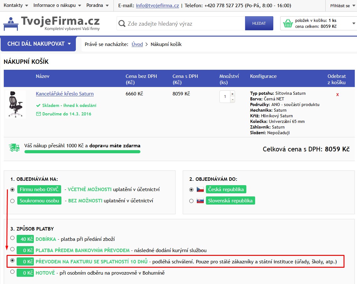Viewport: 357px width, 284px height.
Task: Open the Saturn chair product thumbnail
Action: (15, 104)
